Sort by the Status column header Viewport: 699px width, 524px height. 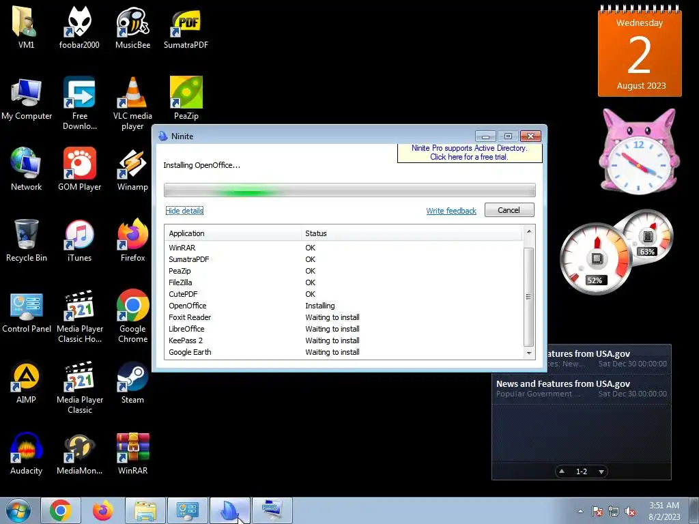(412, 233)
